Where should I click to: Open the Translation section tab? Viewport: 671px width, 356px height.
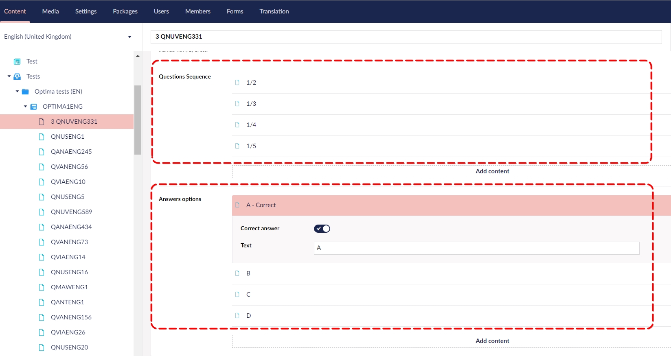click(x=274, y=11)
